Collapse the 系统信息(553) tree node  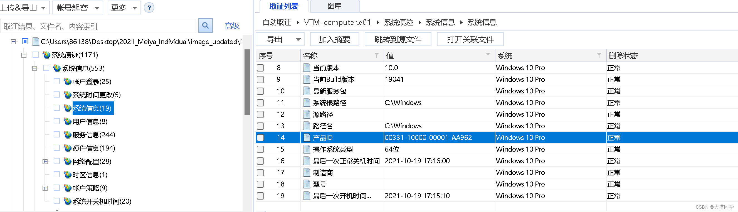pyautogui.click(x=35, y=68)
